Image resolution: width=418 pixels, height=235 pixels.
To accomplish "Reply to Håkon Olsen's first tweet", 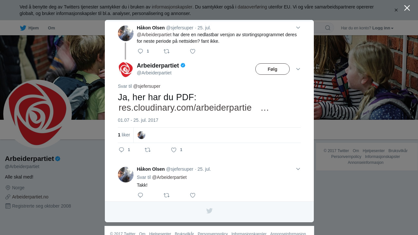I will click(141, 51).
